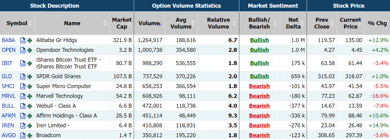Click the 9.3 relative volume value

(233, 116)
